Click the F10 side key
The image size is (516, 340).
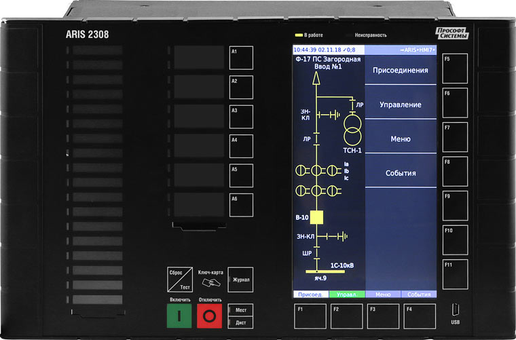455,240
